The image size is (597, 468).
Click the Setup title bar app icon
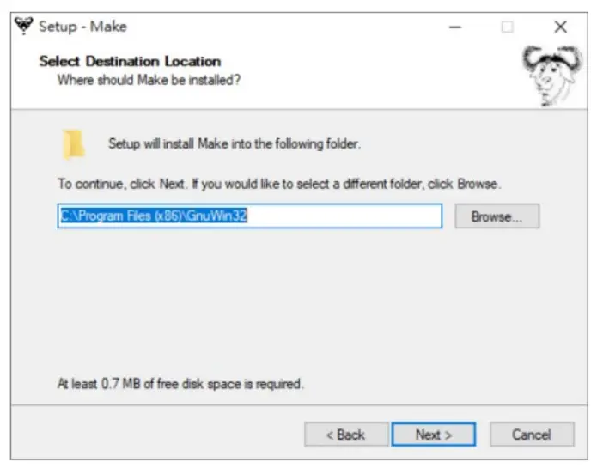tap(23, 27)
